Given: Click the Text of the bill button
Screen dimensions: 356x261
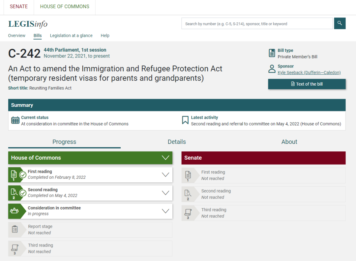Looking at the screenshot, I should (307, 84).
